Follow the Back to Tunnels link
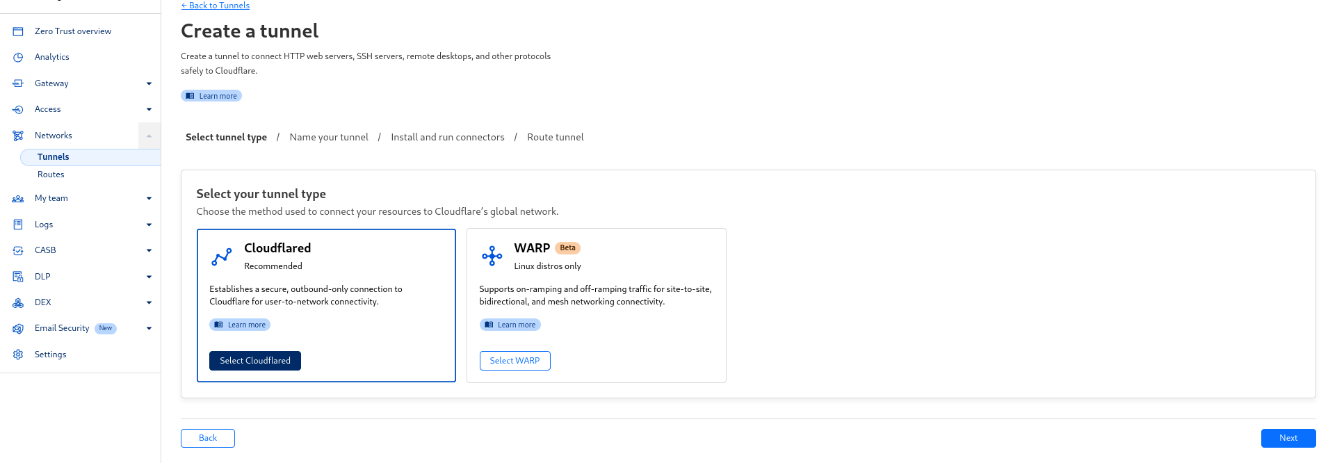This screenshot has height=463, width=1328. click(215, 6)
